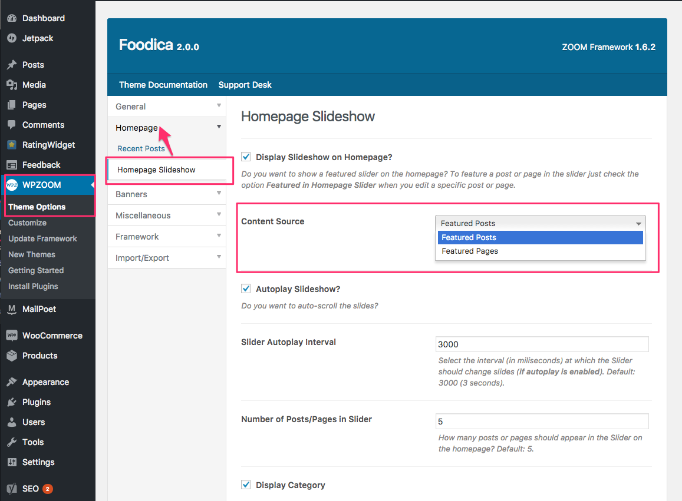Screen dimensions: 682x501
Task: Click the RatingWidget star icon
Action: coord(12,145)
